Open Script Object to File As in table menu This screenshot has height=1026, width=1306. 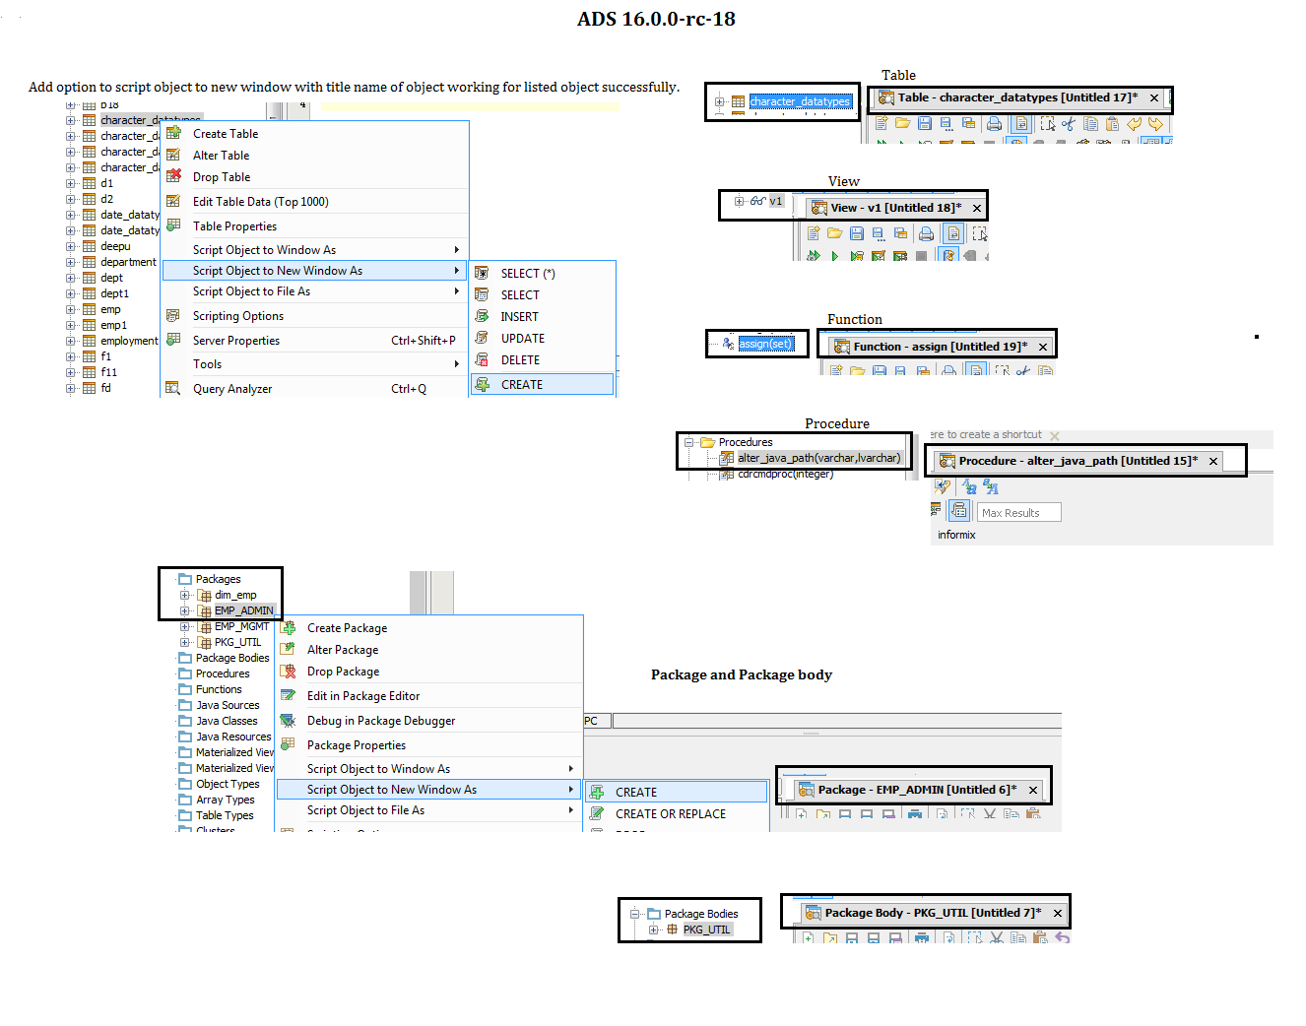[x=314, y=290]
